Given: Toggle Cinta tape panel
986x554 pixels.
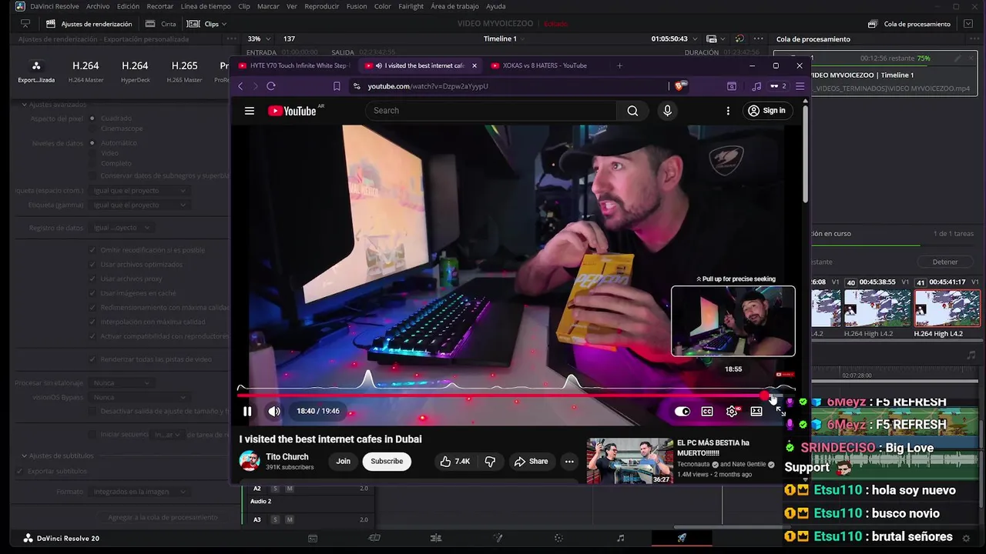Looking at the screenshot, I should click(161, 24).
